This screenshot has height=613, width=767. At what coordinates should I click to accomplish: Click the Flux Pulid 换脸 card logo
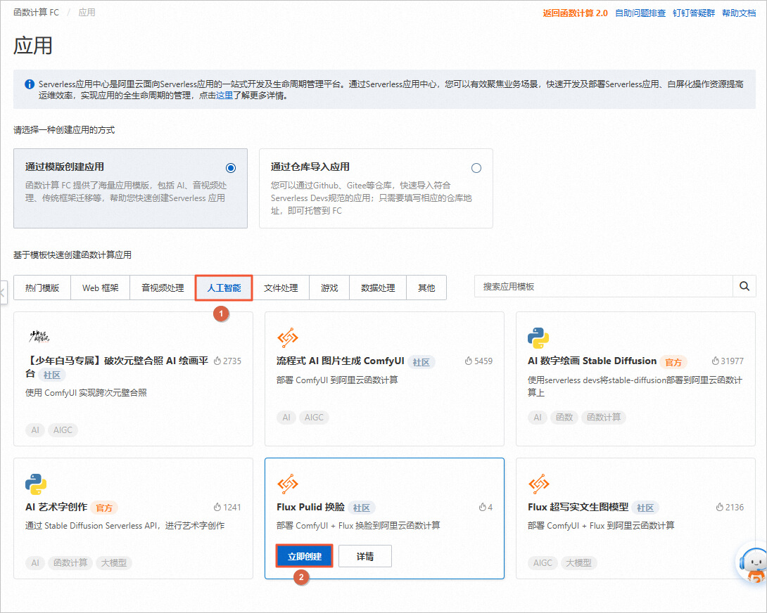tap(288, 484)
